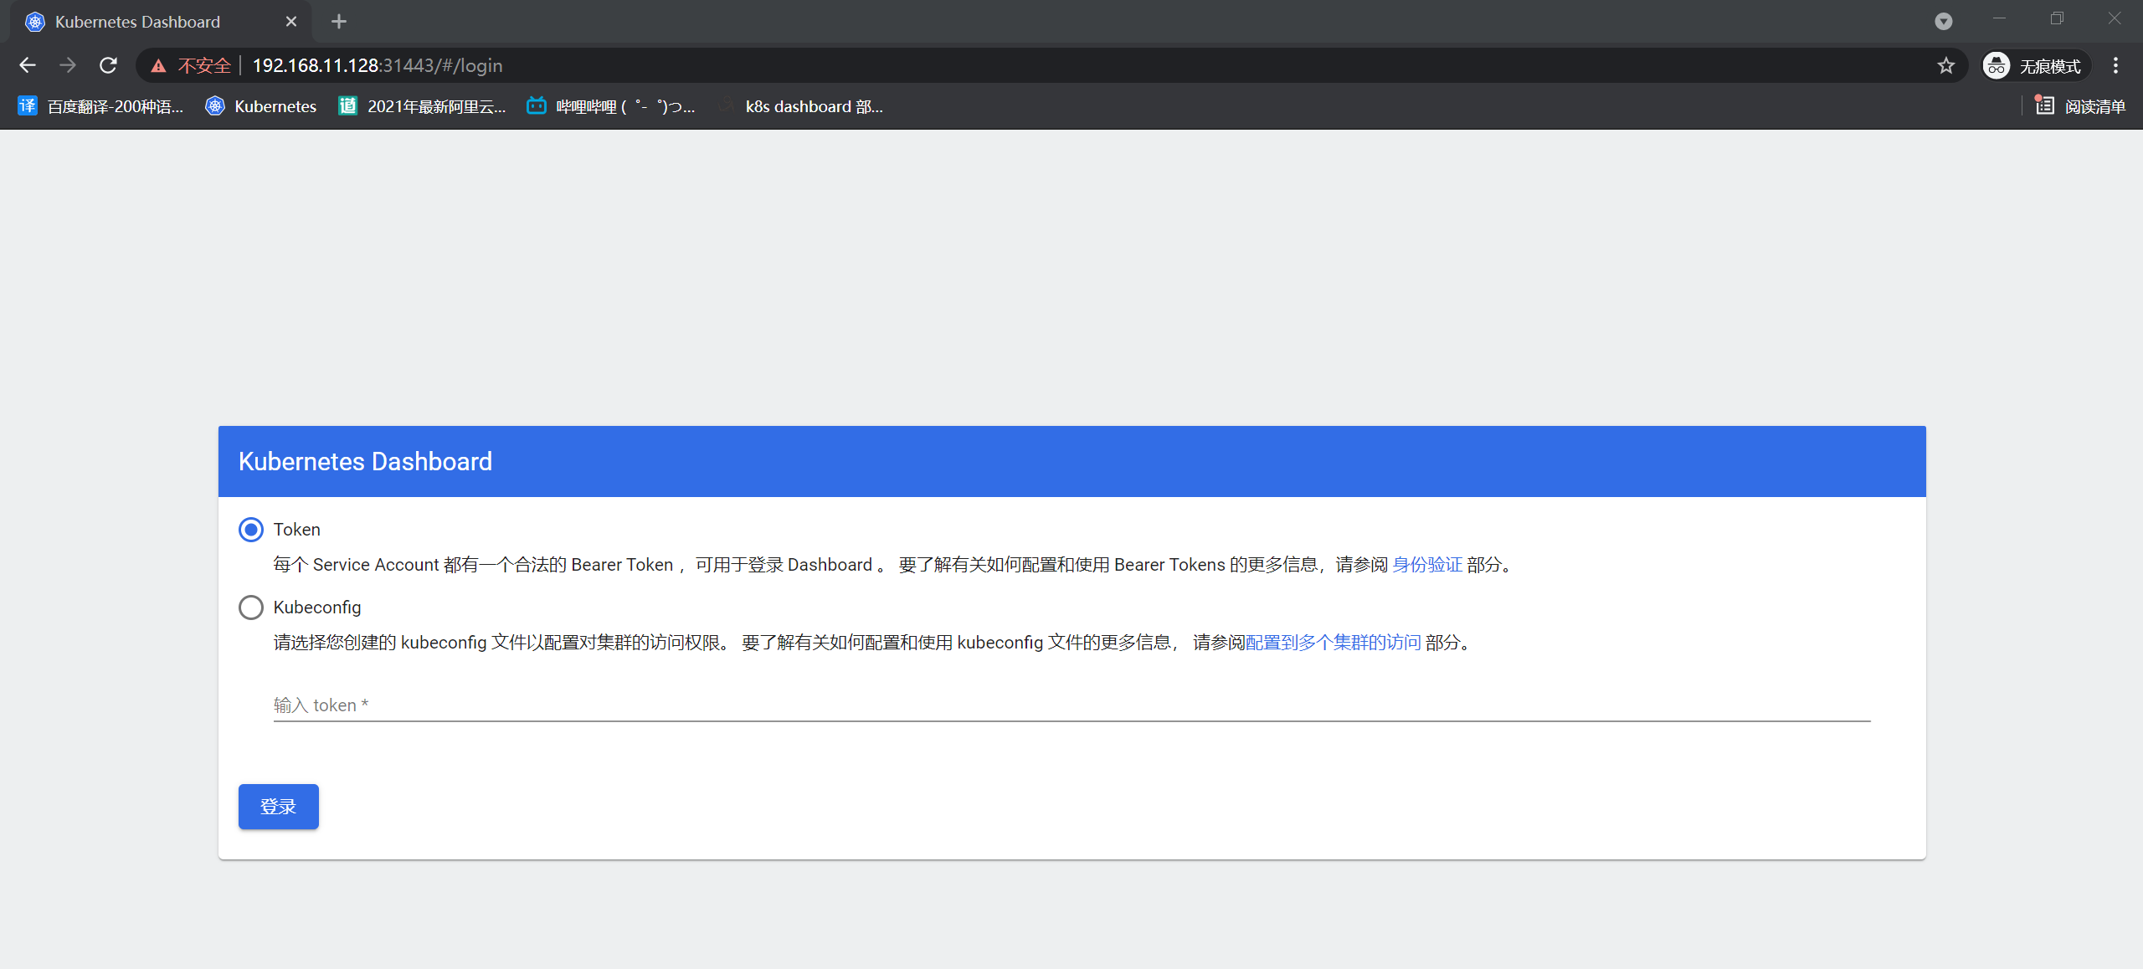
Task: Open a new browser tab
Action: click(x=338, y=21)
